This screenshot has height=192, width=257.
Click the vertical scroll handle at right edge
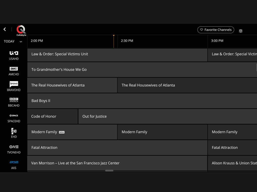click(x=256, y=67)
